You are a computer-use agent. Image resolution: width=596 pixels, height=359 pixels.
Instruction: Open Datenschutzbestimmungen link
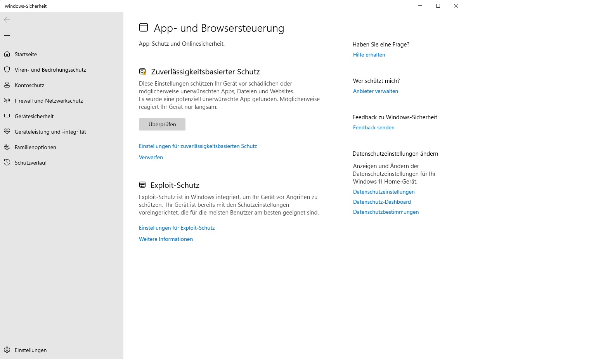pyautogui.click(x=386, y=212)
